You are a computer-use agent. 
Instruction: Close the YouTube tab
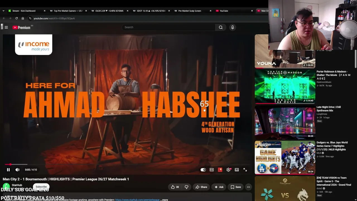[252, 11]
